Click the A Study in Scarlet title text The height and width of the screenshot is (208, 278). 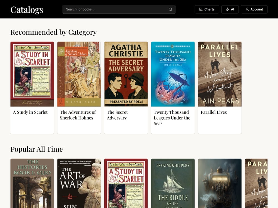pos(30,112)
